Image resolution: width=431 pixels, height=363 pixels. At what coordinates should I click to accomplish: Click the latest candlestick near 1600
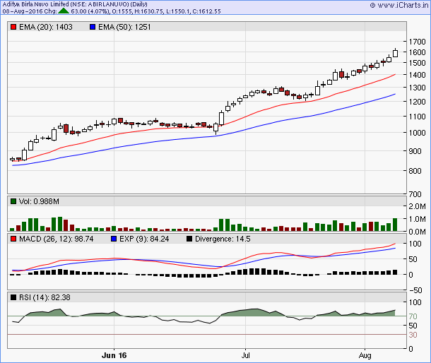coord(395,53)
